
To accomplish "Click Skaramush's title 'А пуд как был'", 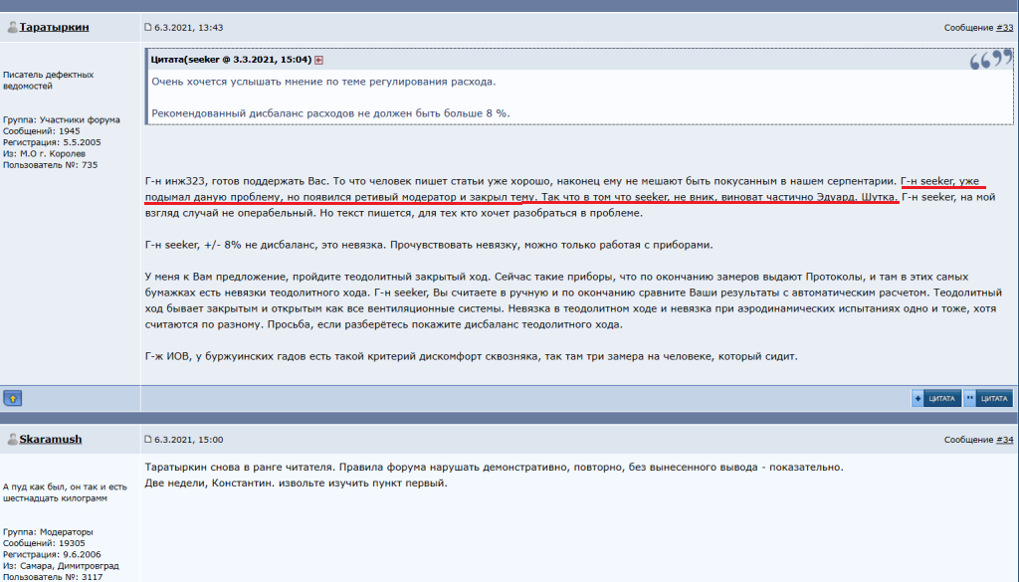I will (65, 492).
